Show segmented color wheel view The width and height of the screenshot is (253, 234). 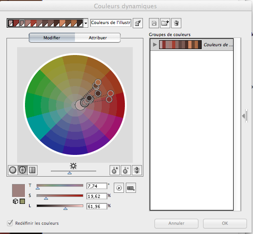(x=22, y=170)
